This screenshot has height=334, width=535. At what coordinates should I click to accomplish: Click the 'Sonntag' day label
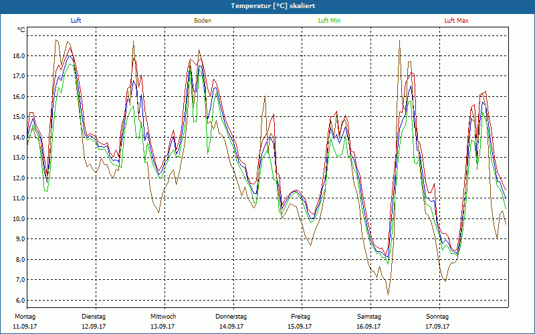coord(437,317)
